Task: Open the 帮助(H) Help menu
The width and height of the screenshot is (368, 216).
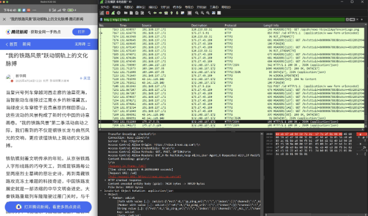Action: (226, 7)
